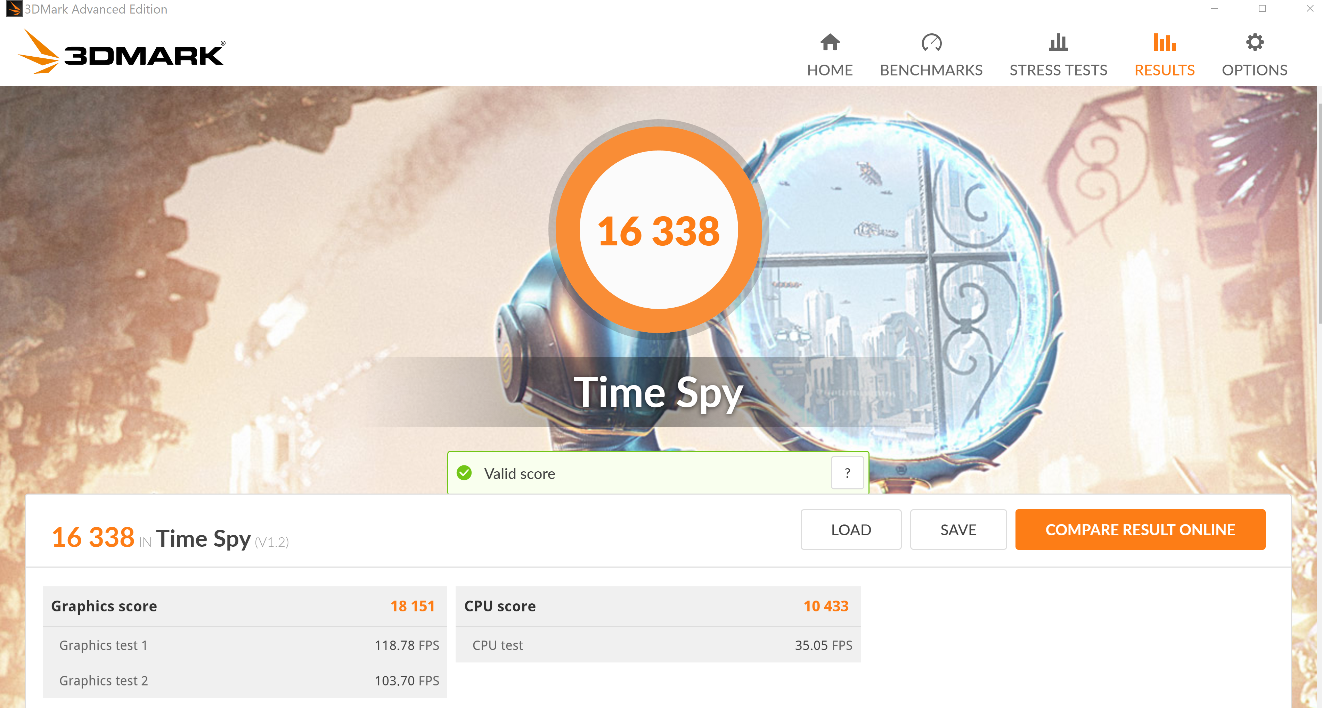1322x708 pixels.
Task: Click the 3DMark title bar app icon
Action: click(14, 9)
